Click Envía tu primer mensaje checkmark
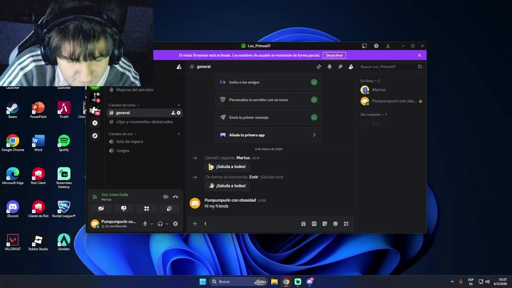The image size is (512, 288). [314, 117]
